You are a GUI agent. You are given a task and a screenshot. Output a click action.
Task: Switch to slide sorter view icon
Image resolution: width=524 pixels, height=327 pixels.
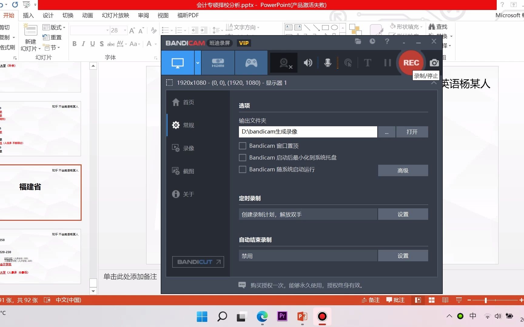click(432, 300)
